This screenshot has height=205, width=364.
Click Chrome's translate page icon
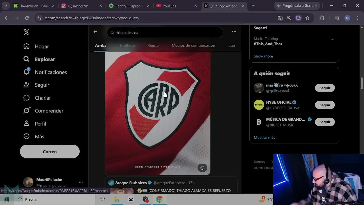280,18
